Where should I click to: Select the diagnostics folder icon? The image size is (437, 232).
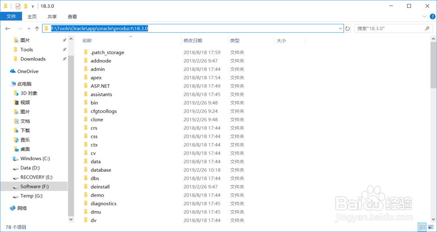(86, 203)
